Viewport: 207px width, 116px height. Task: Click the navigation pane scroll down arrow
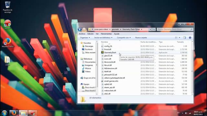[x=97, y=94]
